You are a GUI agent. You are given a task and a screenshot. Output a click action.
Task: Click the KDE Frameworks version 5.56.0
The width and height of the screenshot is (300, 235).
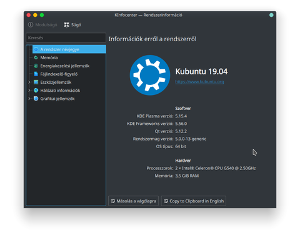(181, 124)
